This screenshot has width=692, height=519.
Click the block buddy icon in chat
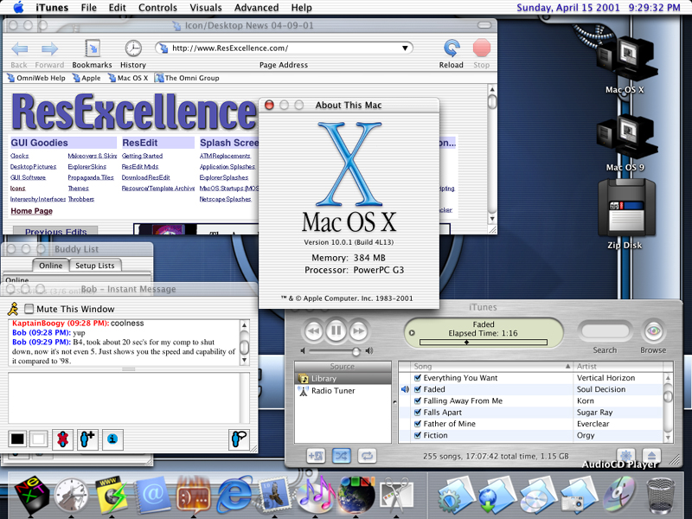[61, 439]
